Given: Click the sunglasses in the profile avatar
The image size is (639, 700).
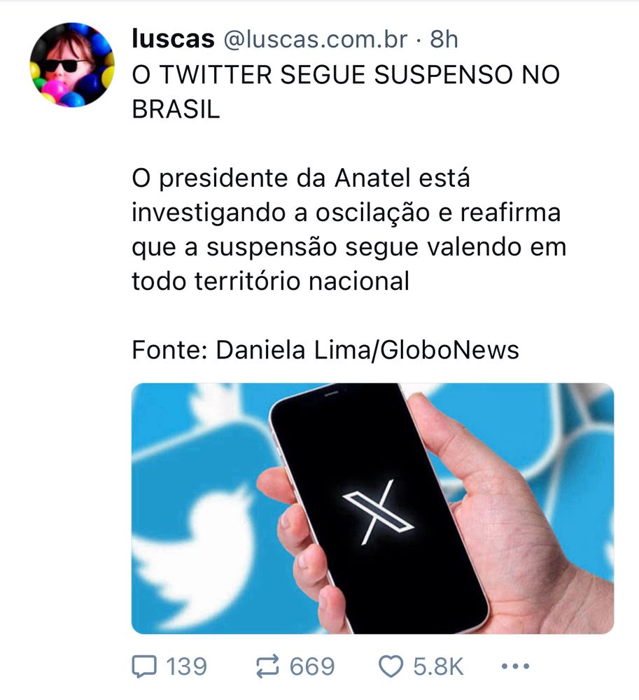Looking at the screenshot, I should tap(67, 66).
